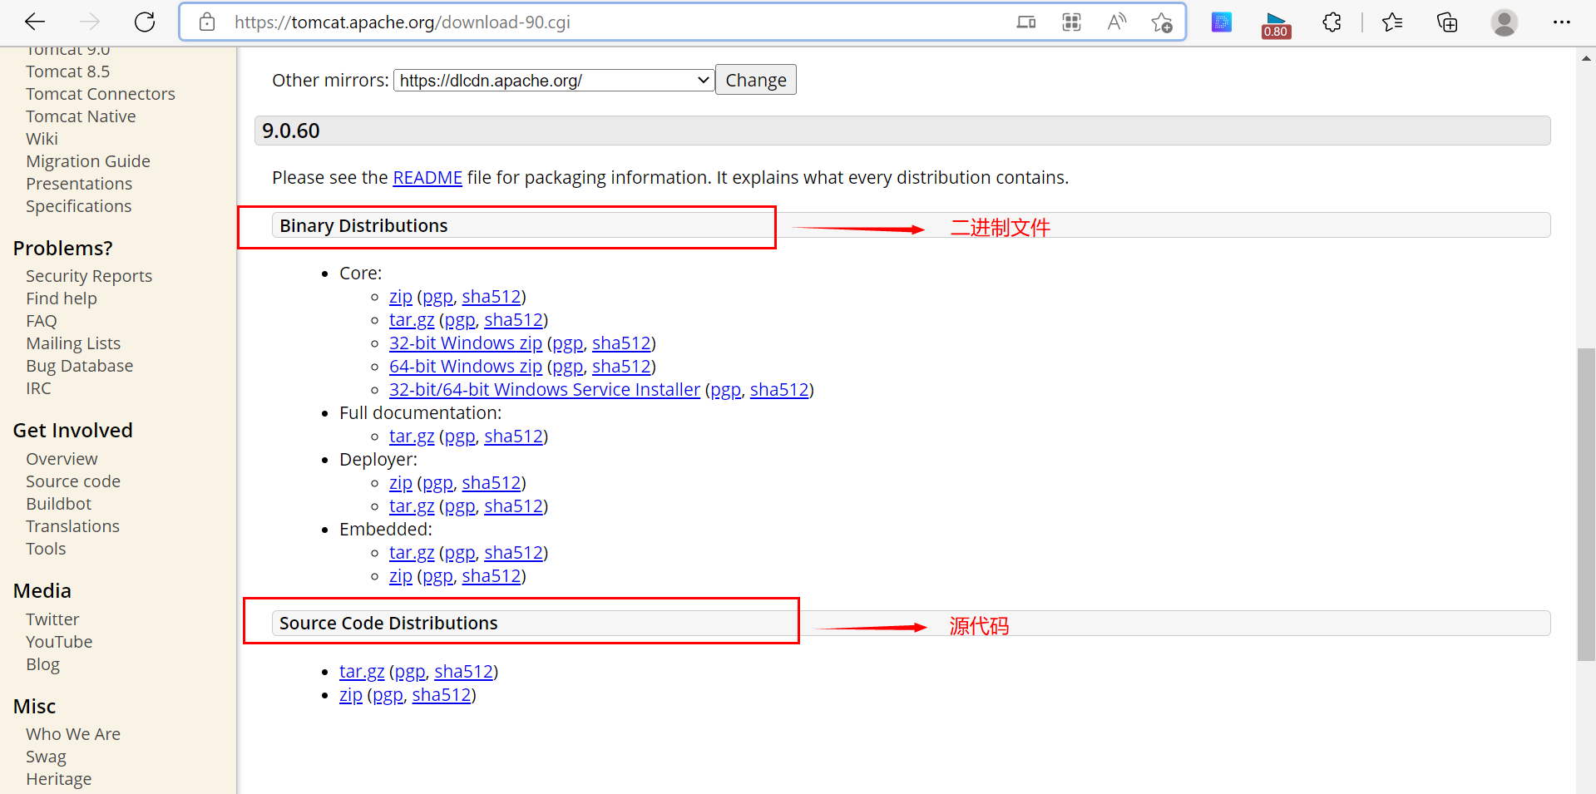This screenshot has width=1596, height=794.
Task: Open Find help sidebar link
Action: tap(62, 298)
